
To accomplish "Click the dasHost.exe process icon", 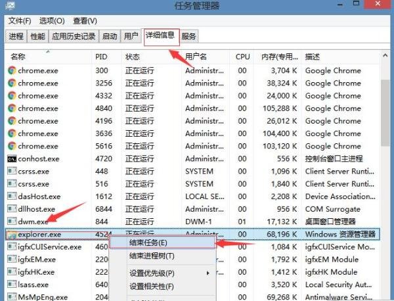I will pos(12,196).
